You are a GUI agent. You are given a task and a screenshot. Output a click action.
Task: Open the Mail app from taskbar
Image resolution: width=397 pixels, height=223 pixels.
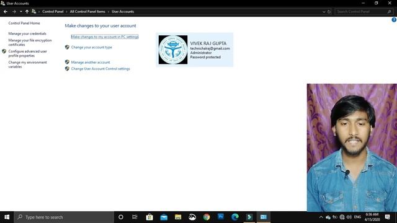pyautogui.click(x=164, y=217)
